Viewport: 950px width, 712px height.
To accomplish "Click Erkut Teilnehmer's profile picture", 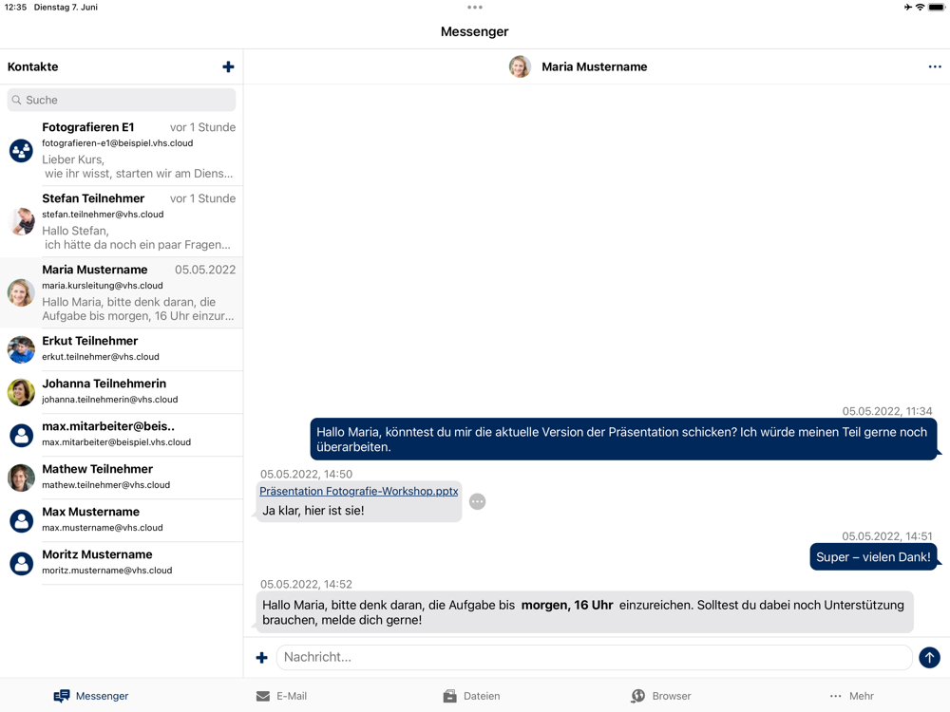I will [x=21, y=349].
